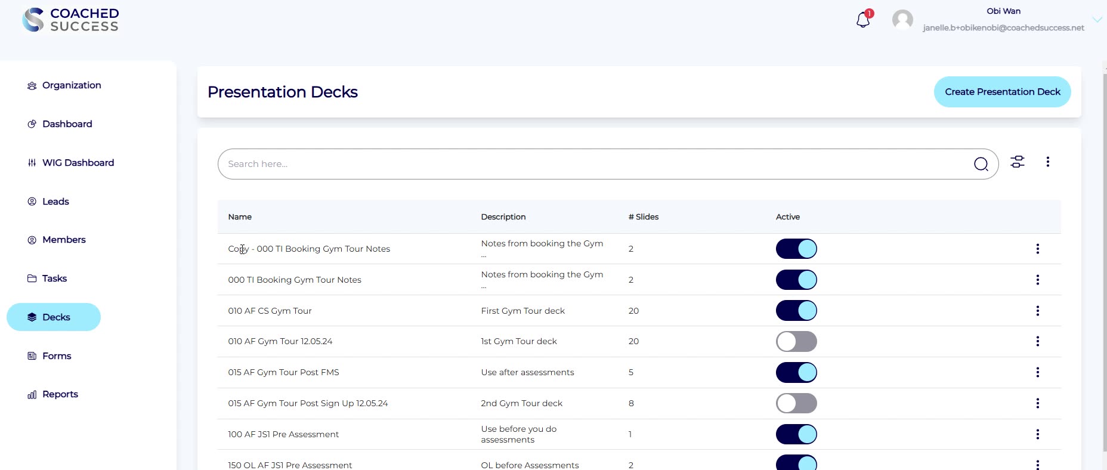Open the Reports sidebar item

[x=60, y=394]
